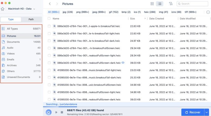Image resolution: width=211 pixels, height=116 pixels.
Task: Open the more file types ellipsis button
Action: tap(208, 12)
